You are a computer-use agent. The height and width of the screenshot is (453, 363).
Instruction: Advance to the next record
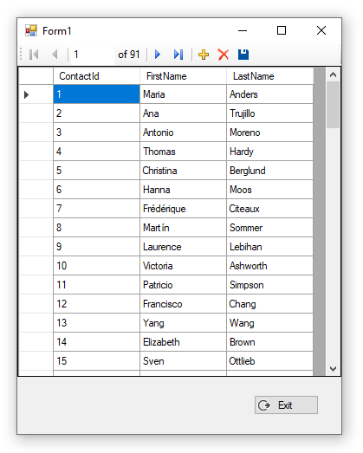pos(158,55)
